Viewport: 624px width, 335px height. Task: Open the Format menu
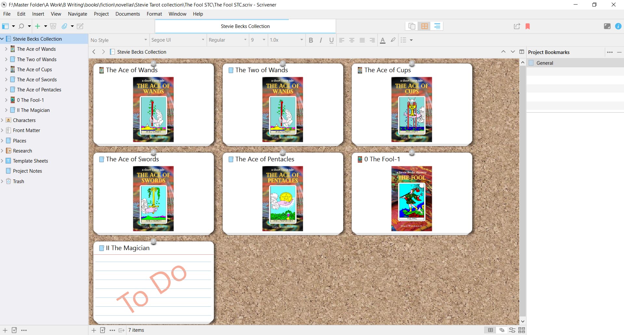(x=154, y=14)
